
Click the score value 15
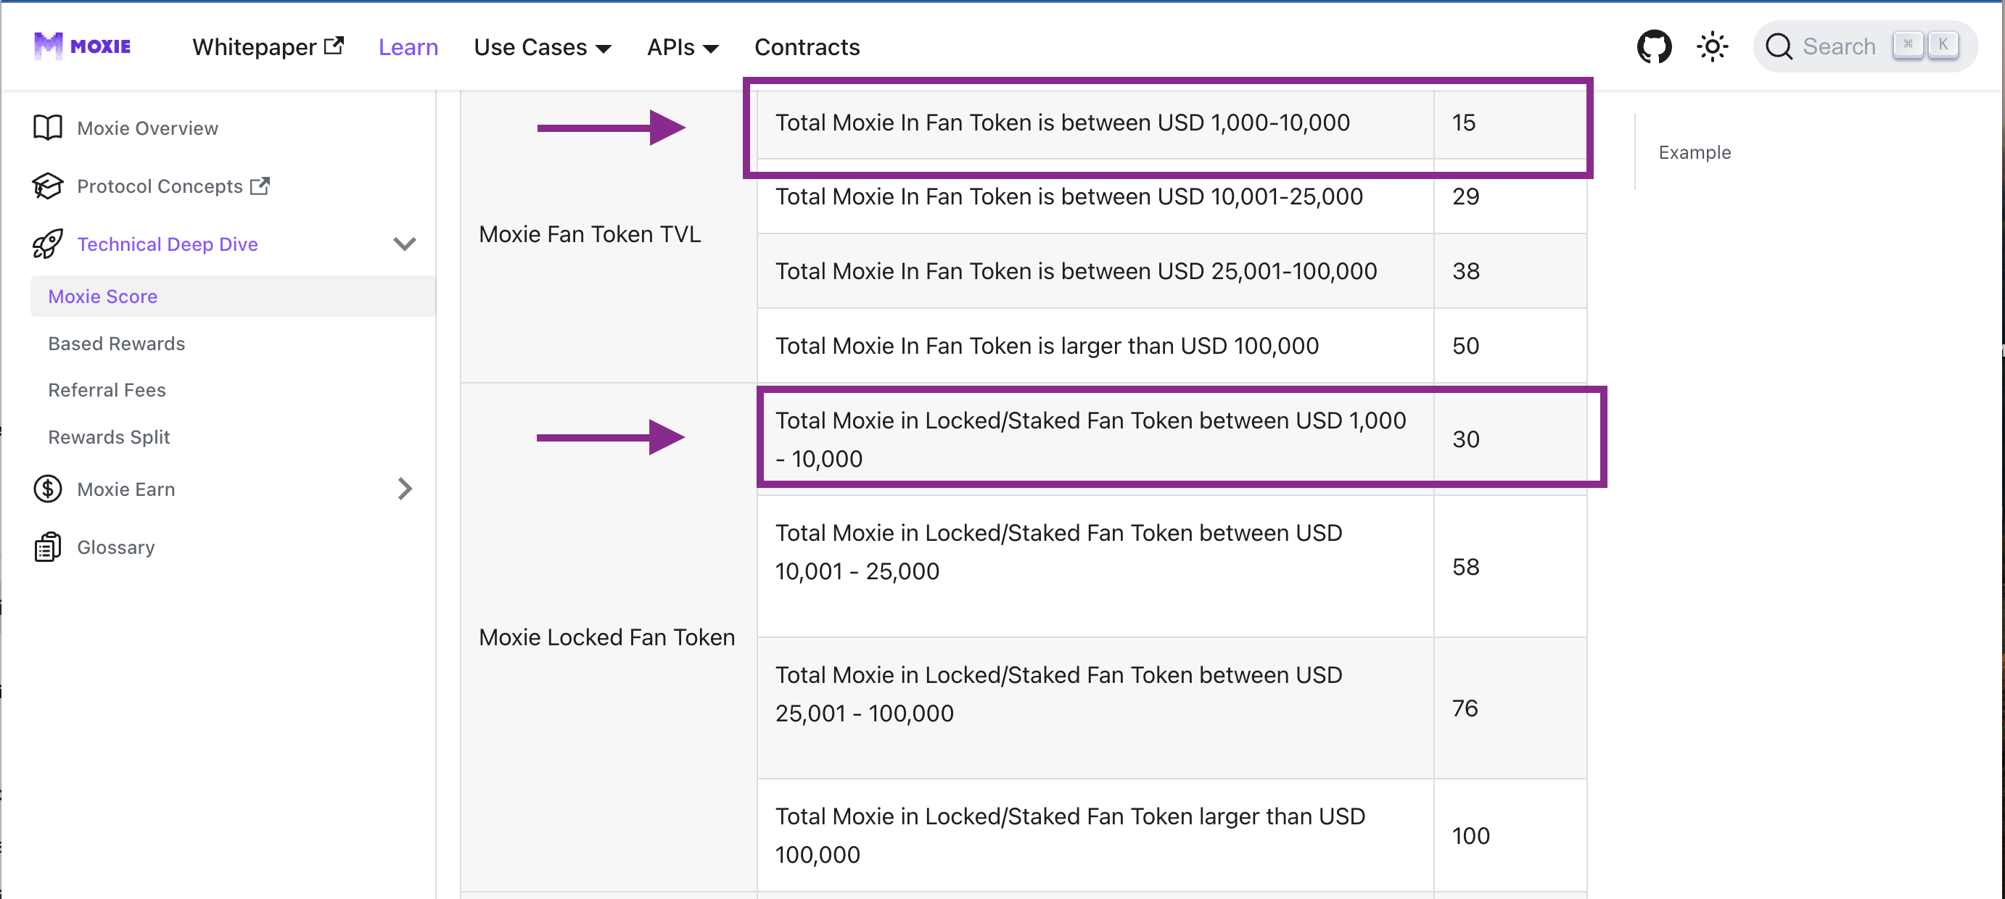click(x=1463, y=122)
